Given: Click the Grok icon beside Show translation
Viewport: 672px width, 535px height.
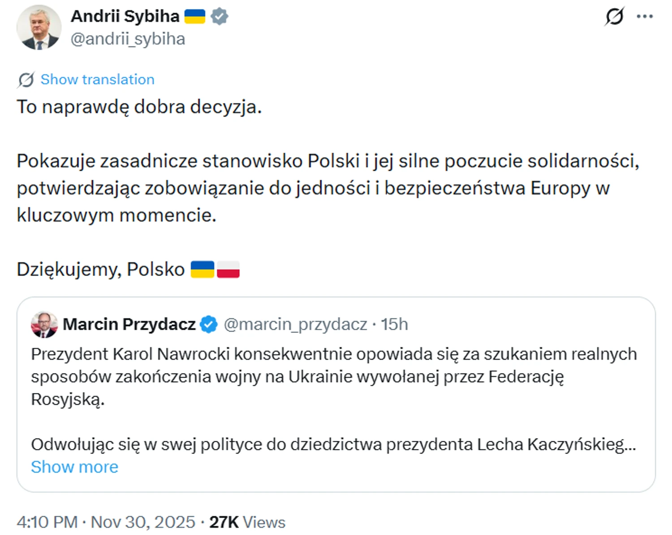Looking at the screenshot, I should point(26,80).
